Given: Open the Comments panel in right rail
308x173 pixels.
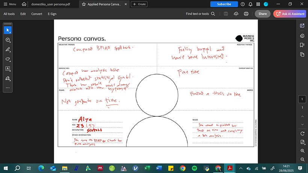Looking at the screenshot, I should [302, 36].
